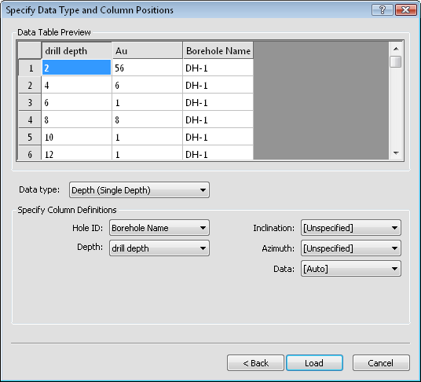Image resolution: width=421 pixels, height=382 pixels.
Task: Select the highlighted drill depth cell in row 1
Action: (76, 68)
